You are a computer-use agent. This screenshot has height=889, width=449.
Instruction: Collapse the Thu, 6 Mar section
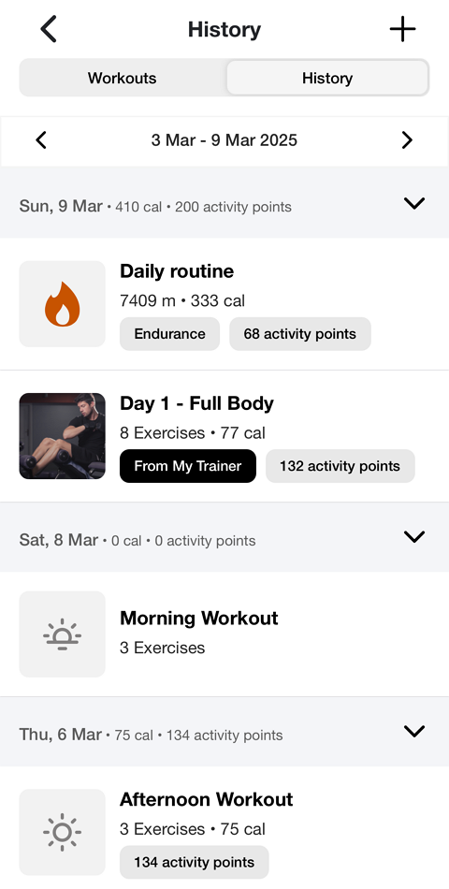click(x=414, y=732)
